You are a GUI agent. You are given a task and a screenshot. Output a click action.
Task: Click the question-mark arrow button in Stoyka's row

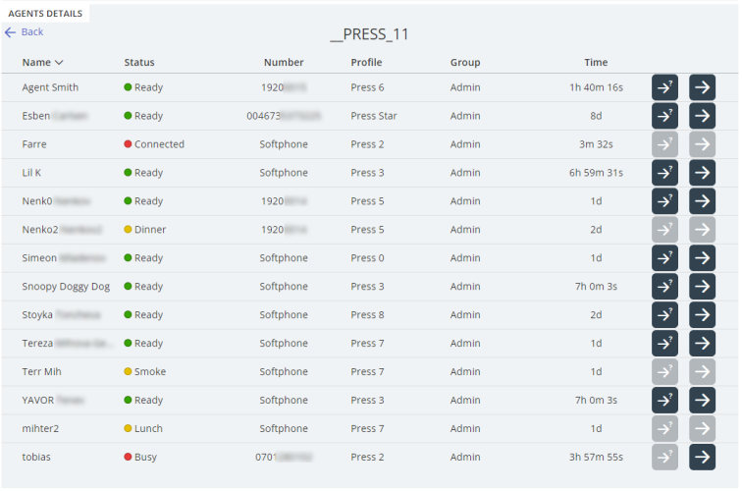point(664,315)
